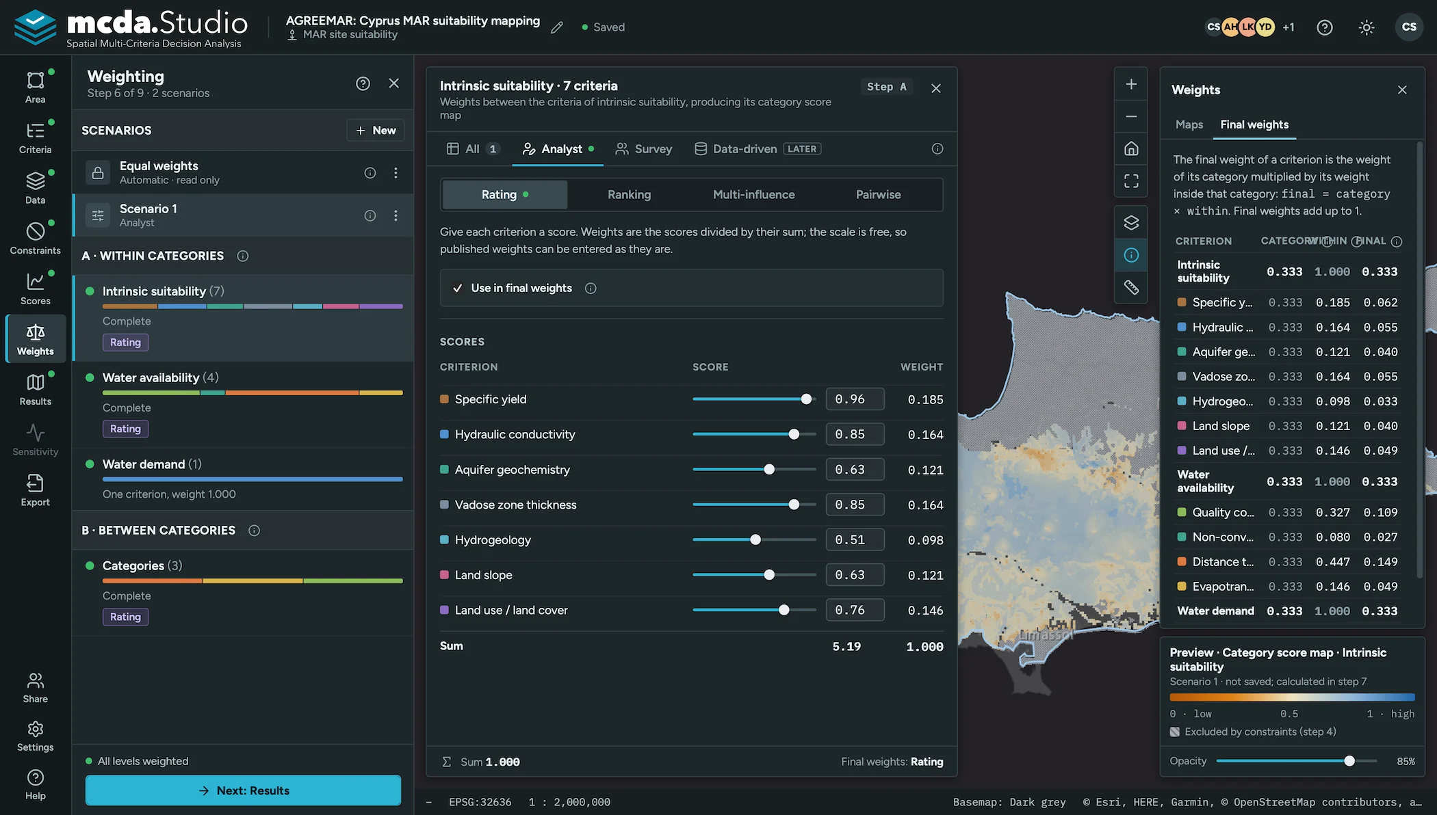This screenshot has height=815, width=1437.
Task: Create a New scenario
Action: click(x=376, y=131)
